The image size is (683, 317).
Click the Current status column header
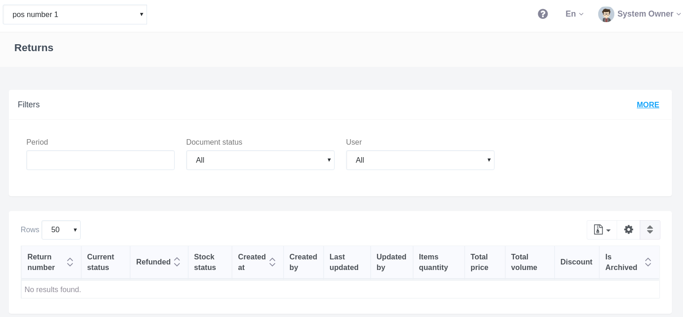click(100, 262)
